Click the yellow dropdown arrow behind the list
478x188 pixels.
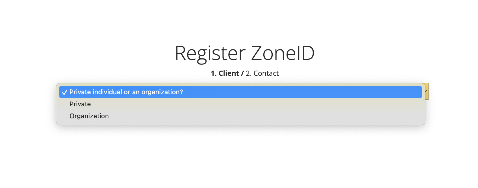click(x=427, y=91)
